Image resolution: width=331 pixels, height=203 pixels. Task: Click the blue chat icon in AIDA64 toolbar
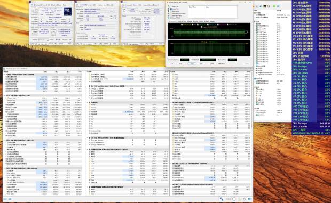tap(278, 6)
